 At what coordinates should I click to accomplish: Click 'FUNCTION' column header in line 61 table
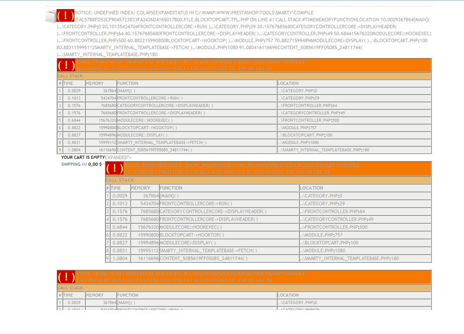pyautogui.click(x=127, y=83)
